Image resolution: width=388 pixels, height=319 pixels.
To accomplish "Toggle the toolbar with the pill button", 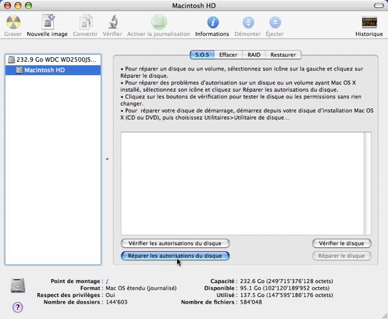I will pyautogui.click(x=379, y=5).
